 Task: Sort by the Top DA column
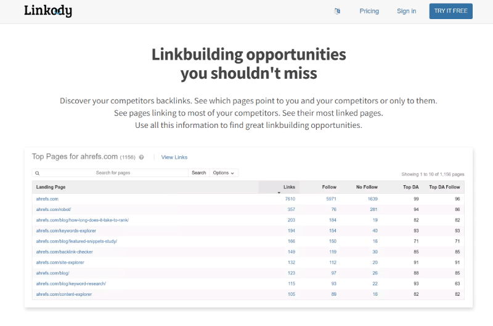[410, 187]
